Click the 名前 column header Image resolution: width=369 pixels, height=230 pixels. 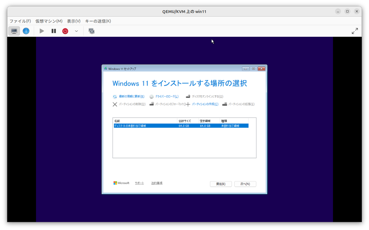[145, 121]
